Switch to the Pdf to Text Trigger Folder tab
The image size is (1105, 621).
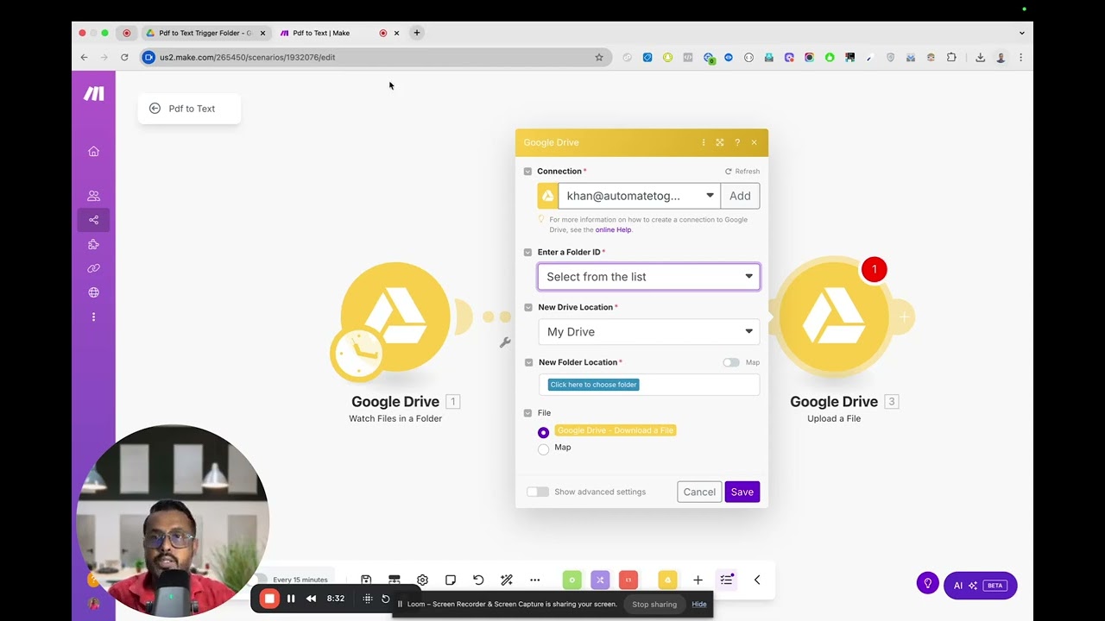tap(205, 33)
